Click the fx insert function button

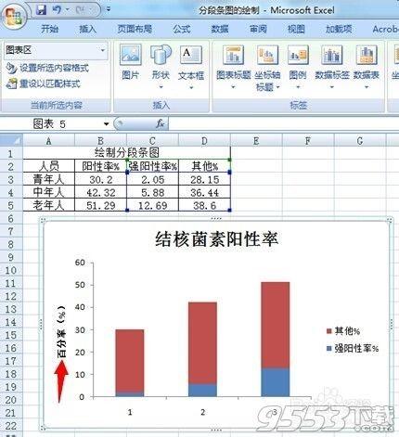tap(160, 124)
